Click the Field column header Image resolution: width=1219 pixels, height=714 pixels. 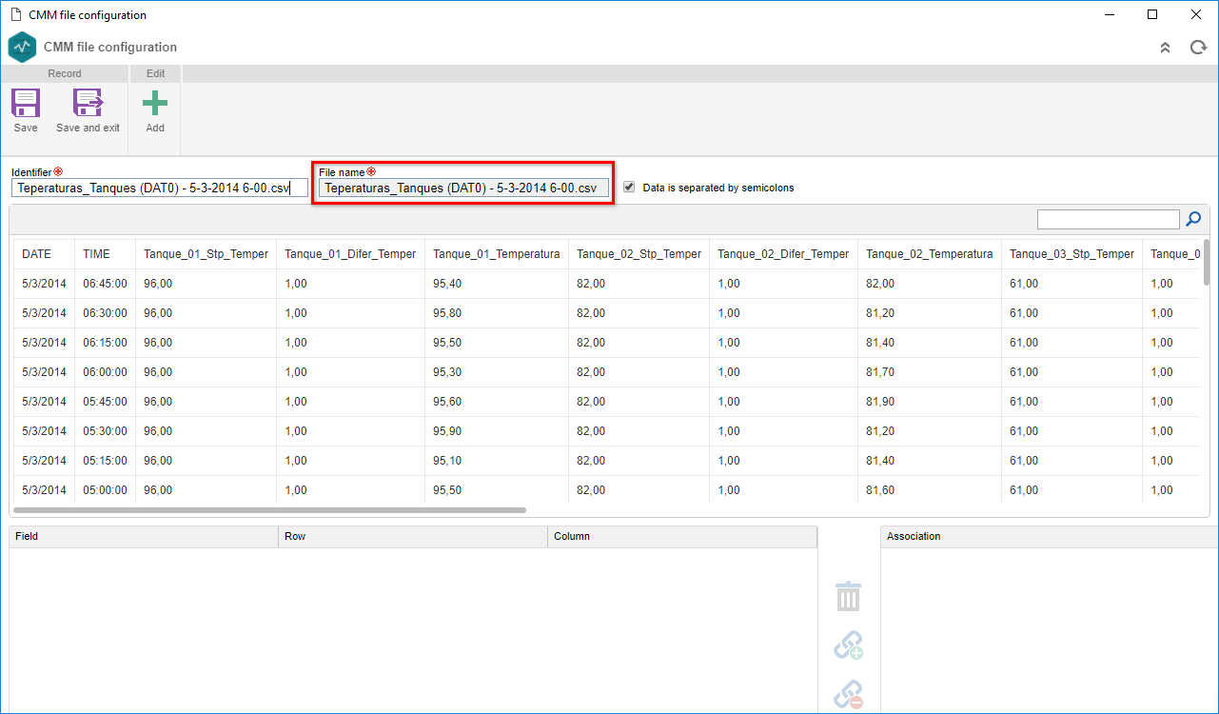pos(144,536)
